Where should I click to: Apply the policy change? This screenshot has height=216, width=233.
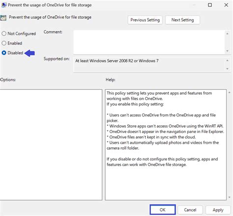[218, 210]
